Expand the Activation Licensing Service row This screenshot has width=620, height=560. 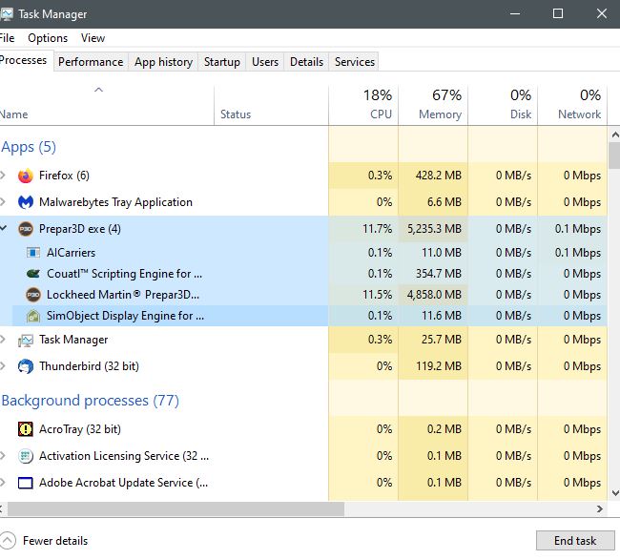click(3, 456)
